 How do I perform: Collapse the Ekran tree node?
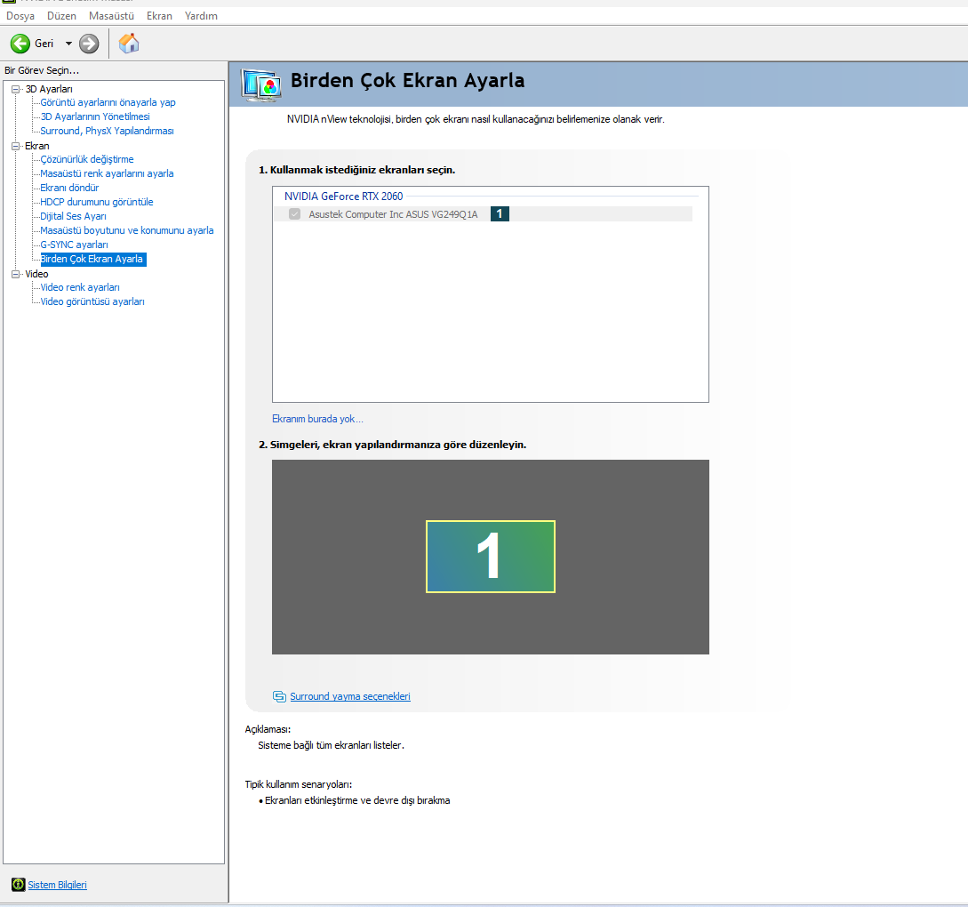click(16, 146)
